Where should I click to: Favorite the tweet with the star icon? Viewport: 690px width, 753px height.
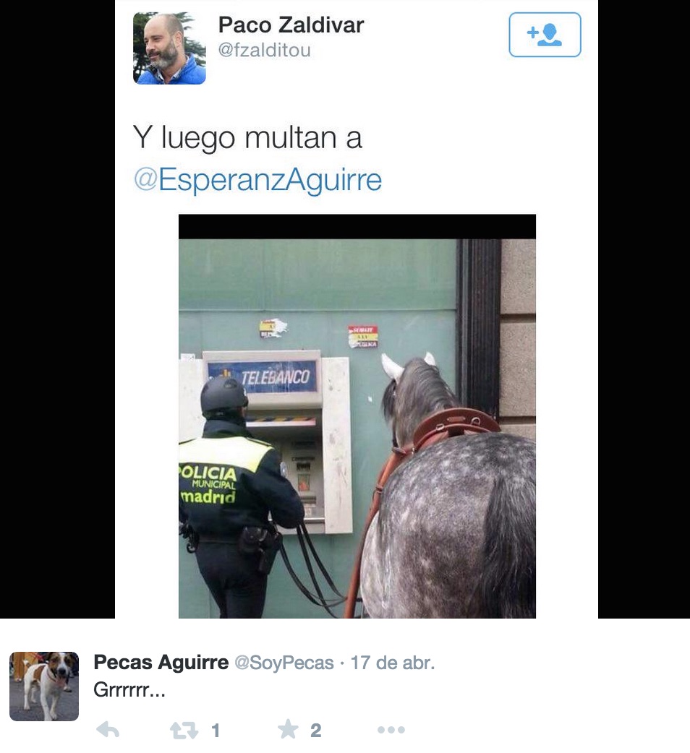coord(289,729)
